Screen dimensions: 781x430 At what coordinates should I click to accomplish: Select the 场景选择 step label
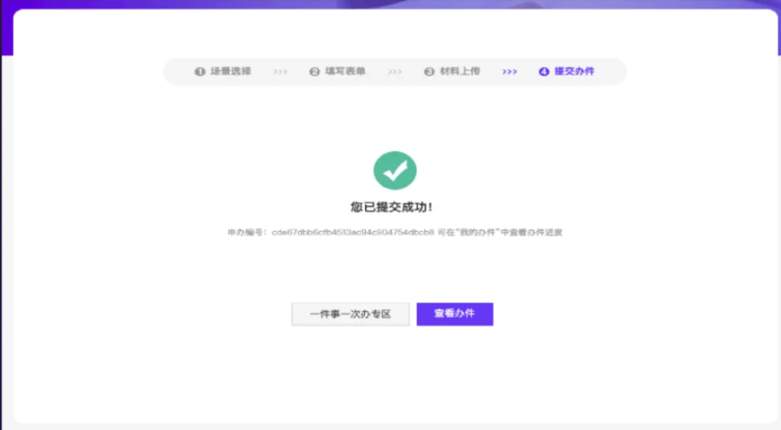[231, 71]
